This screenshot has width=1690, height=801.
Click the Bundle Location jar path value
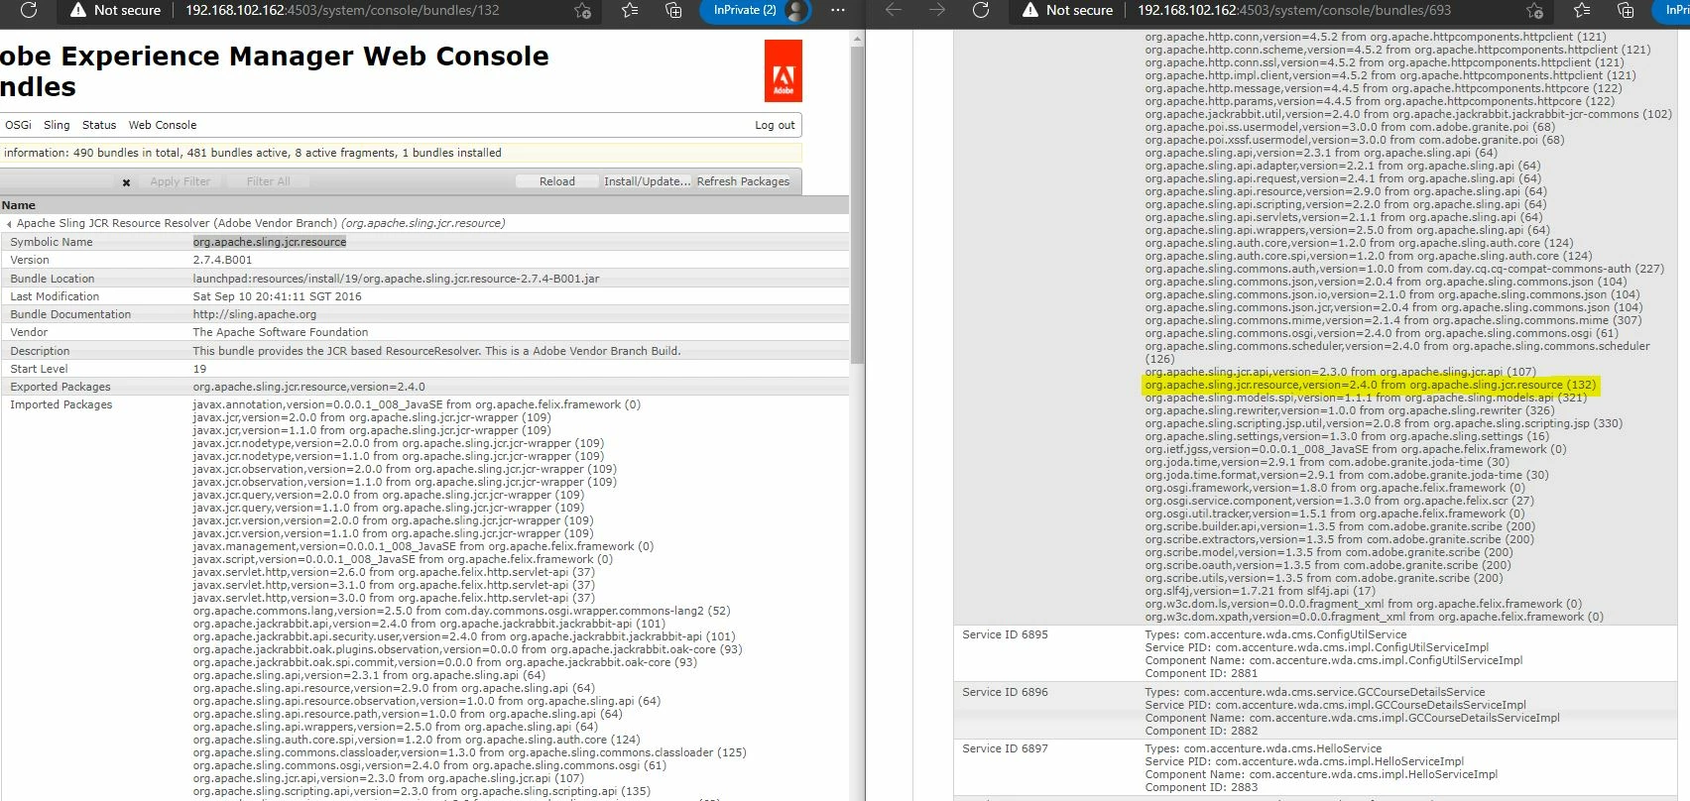(x=396, y=279)
